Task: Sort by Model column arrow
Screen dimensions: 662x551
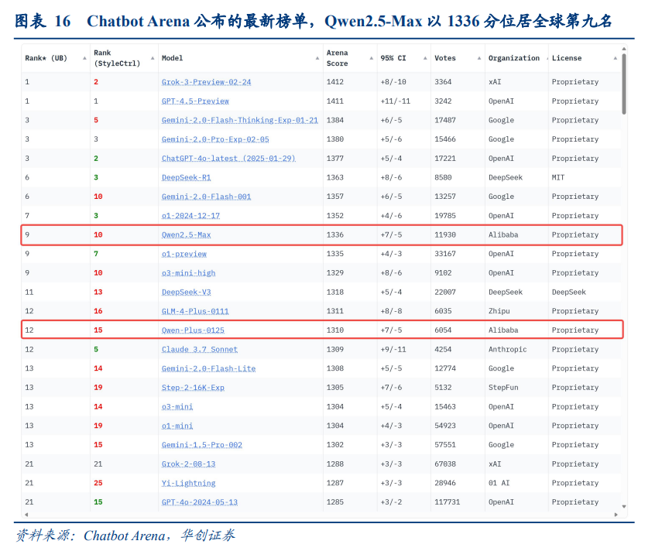Action: coord(317,58)
